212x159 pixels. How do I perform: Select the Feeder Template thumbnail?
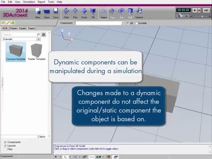[37, 52]
